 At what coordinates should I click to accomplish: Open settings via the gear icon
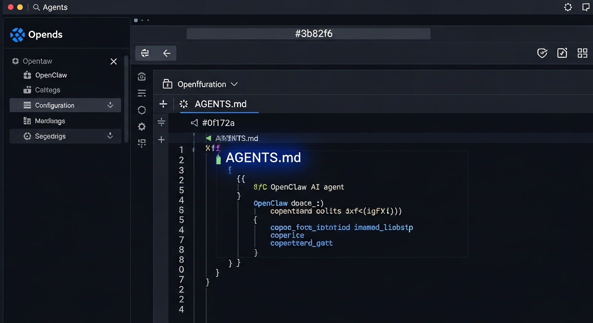point(142,127)
